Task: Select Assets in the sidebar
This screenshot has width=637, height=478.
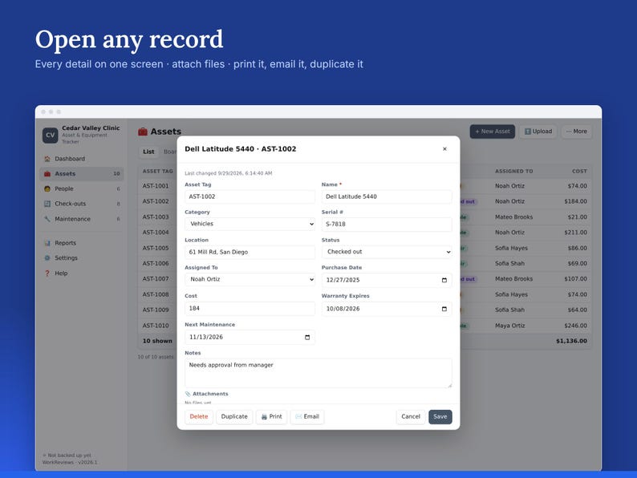Action: pyautogui.click(x=81, y=174)
